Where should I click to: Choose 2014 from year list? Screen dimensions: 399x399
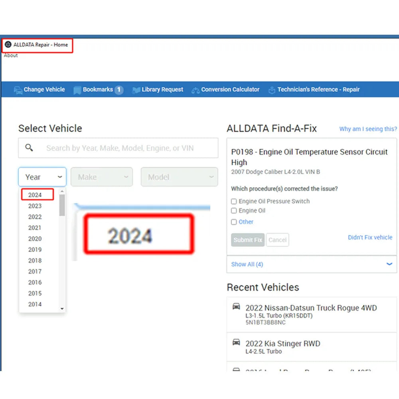click(35, 304)
